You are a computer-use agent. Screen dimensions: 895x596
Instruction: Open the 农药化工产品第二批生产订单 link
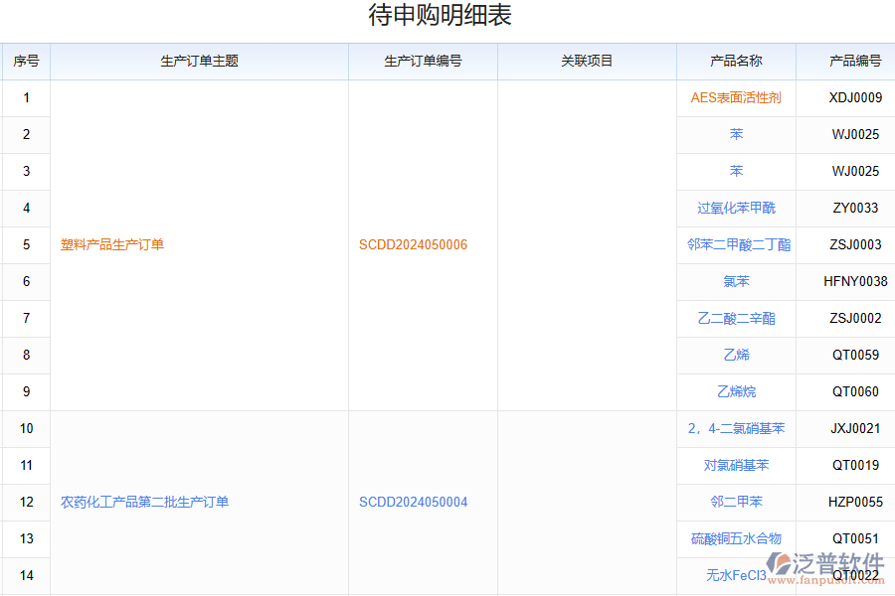click(x=145, y=502)
